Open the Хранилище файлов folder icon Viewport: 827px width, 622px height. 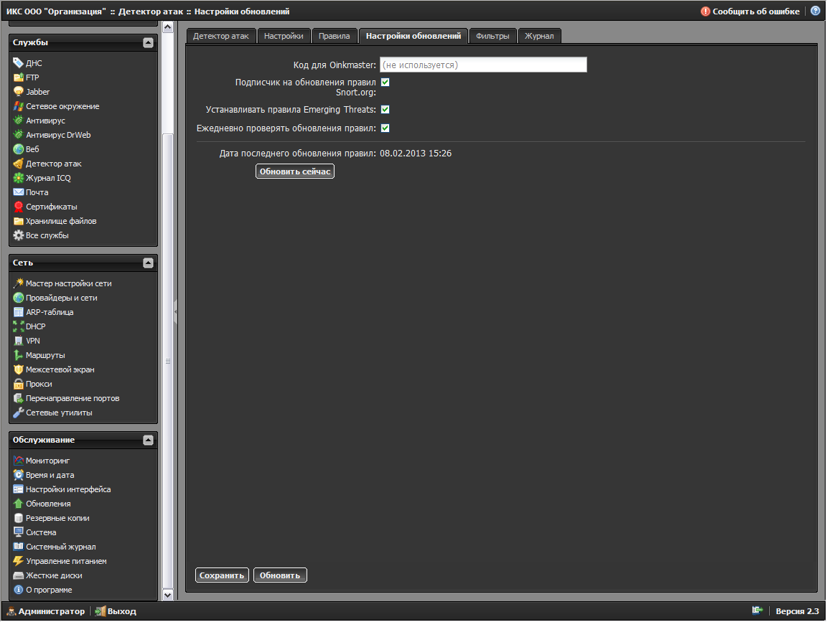pyautogui.click(x=19, y=221)
